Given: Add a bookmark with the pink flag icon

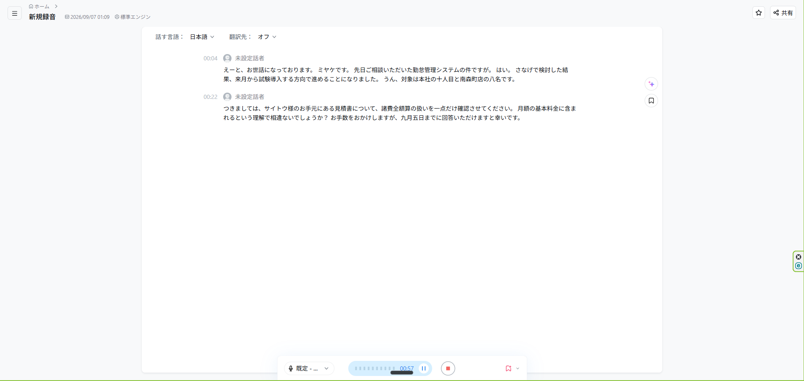Looking at the screenshot, I should pos(508,368).
